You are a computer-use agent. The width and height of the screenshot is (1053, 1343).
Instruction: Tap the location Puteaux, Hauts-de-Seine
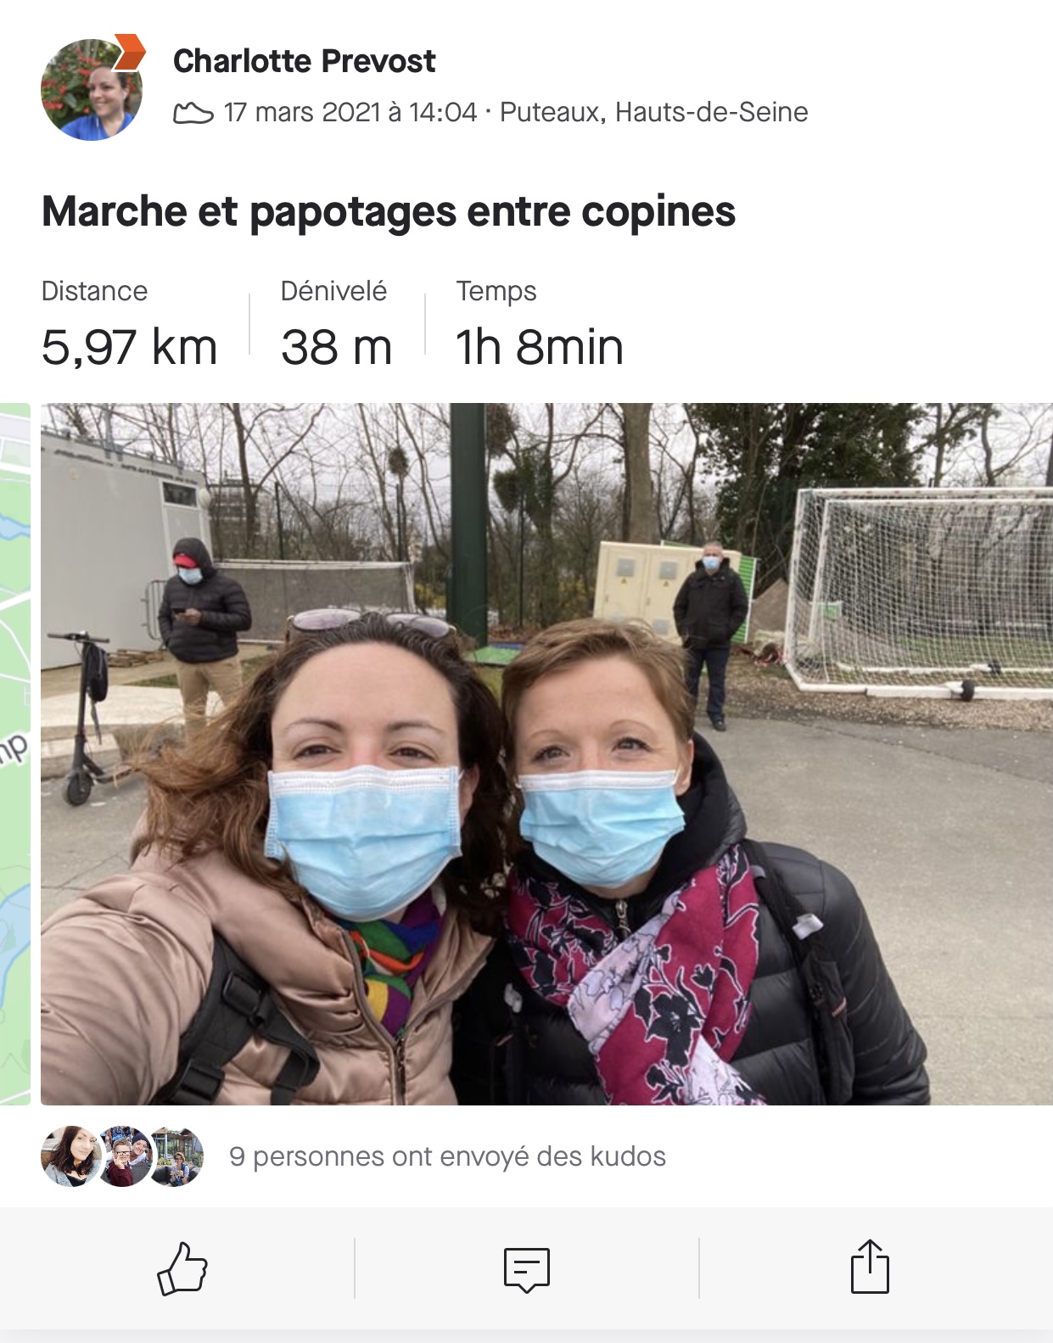[653, 112]
